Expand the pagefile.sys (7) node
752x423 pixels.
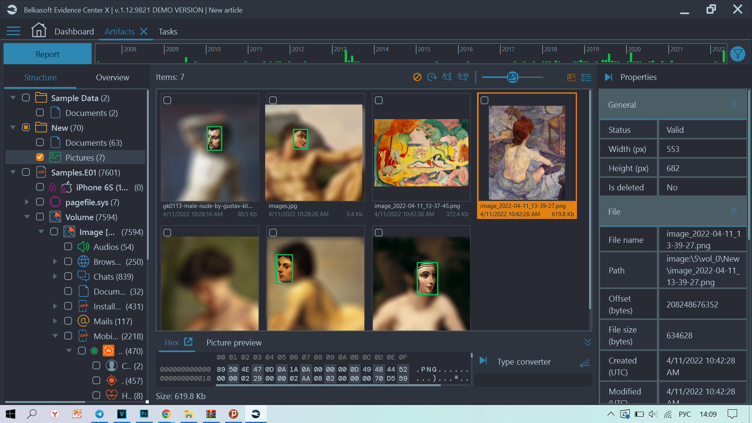pyautogui.click(x=27, y=202)
